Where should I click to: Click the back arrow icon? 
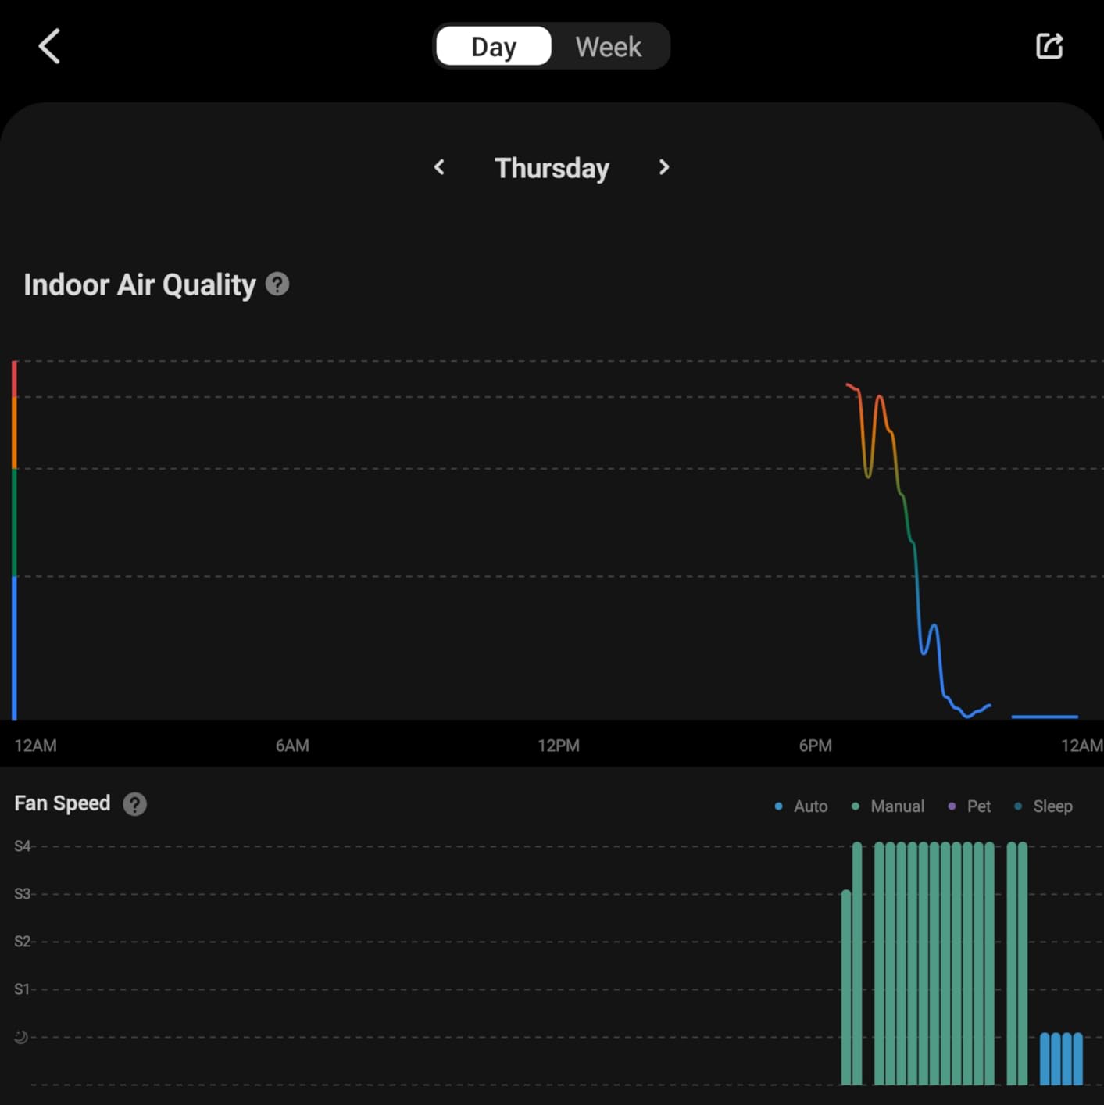click(49, 45)
